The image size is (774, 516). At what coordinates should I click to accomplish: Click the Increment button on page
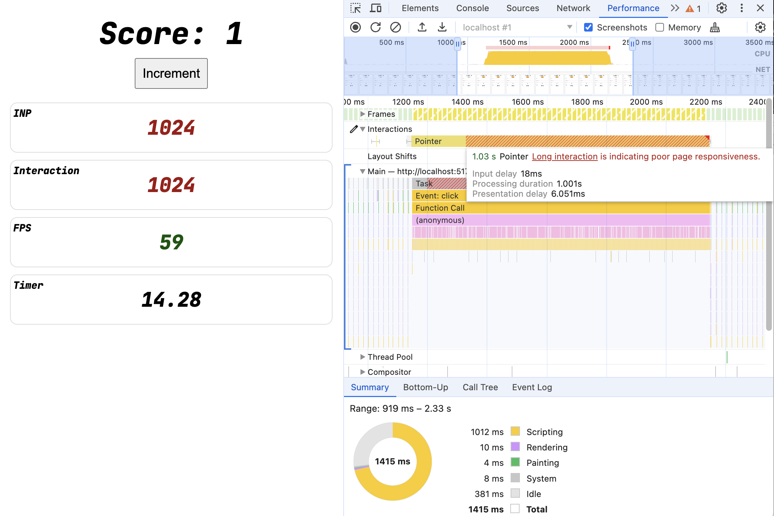pos(171,73)
